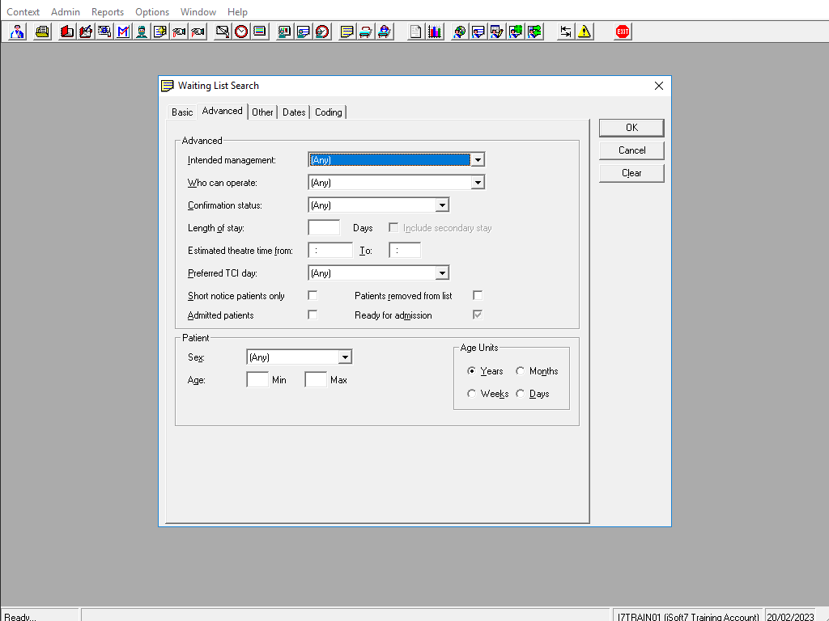Switch to the Other tab

[262, 112]
